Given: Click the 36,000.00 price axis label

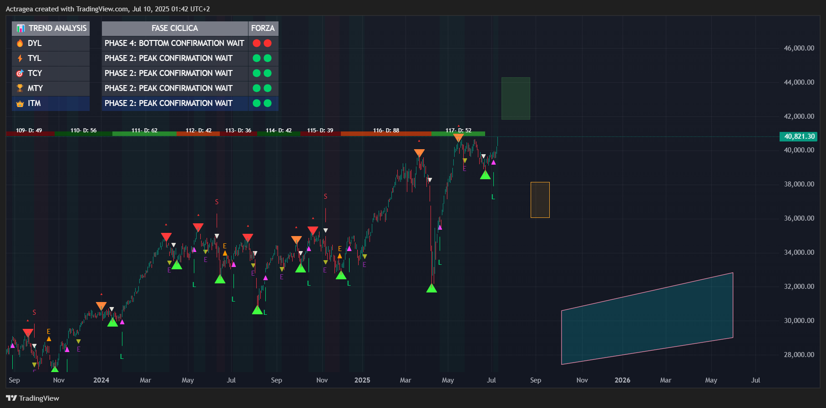Looking at the screenshot, I should [x=799, y=218].
